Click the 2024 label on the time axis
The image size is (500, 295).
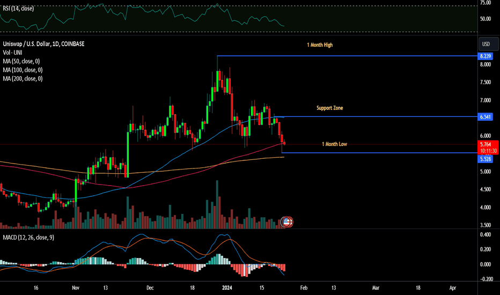(227, 287)
